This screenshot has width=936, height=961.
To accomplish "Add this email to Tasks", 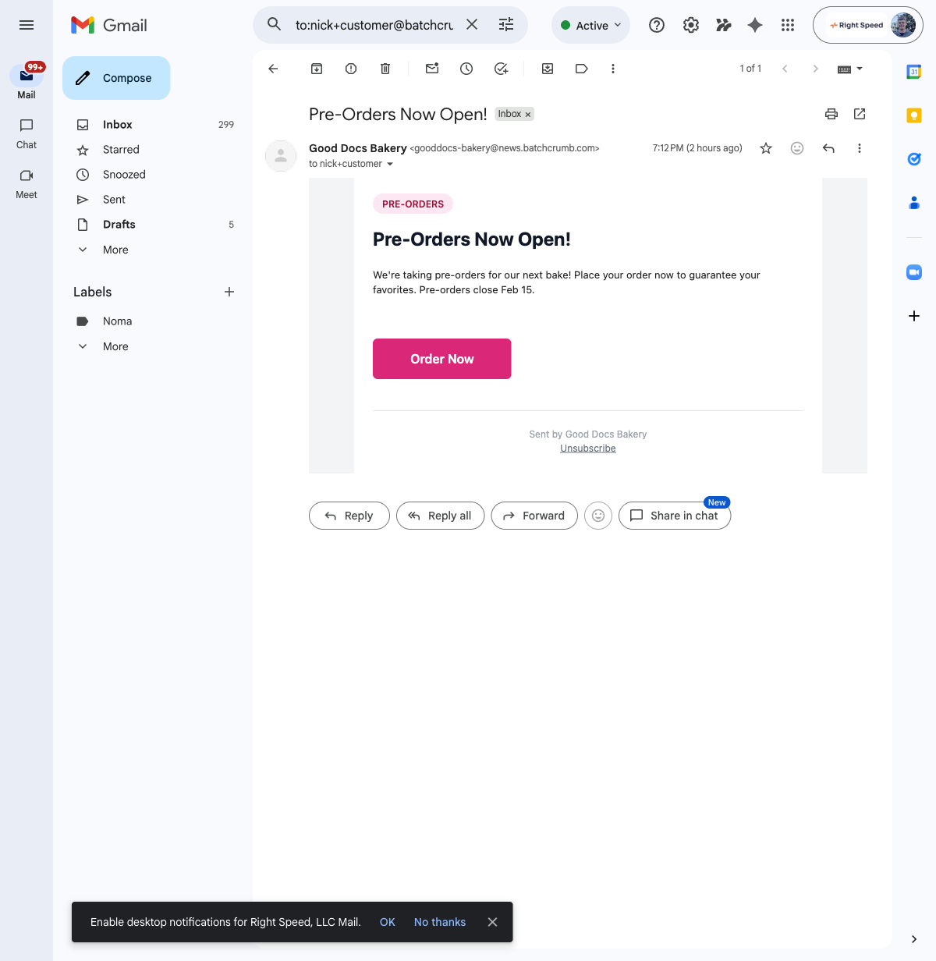I will tap(500, 69).
